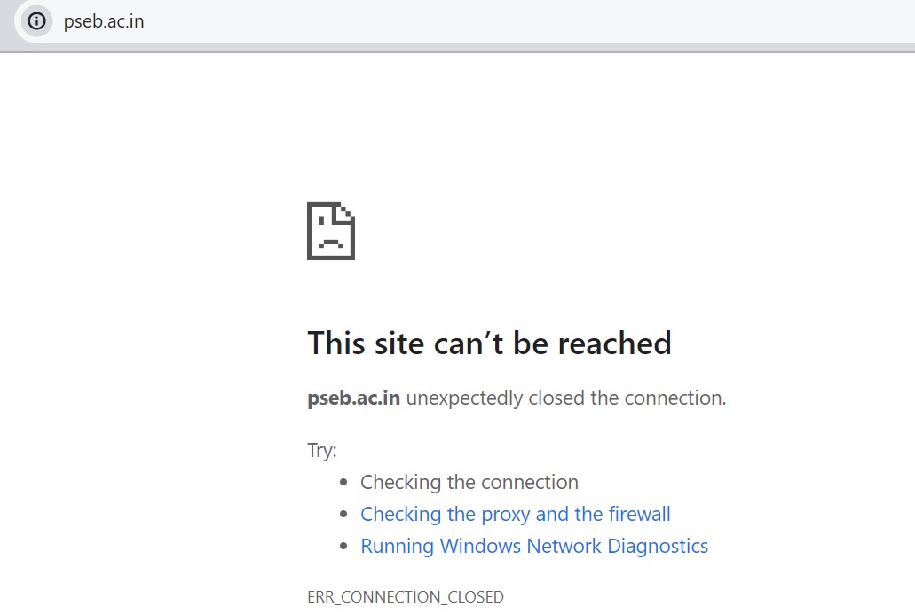Click the unexpectedly closed the connection message
Image resolution: width=915 pixels, height=615 pixels.
pyautogui.click(x=565, y=398)
